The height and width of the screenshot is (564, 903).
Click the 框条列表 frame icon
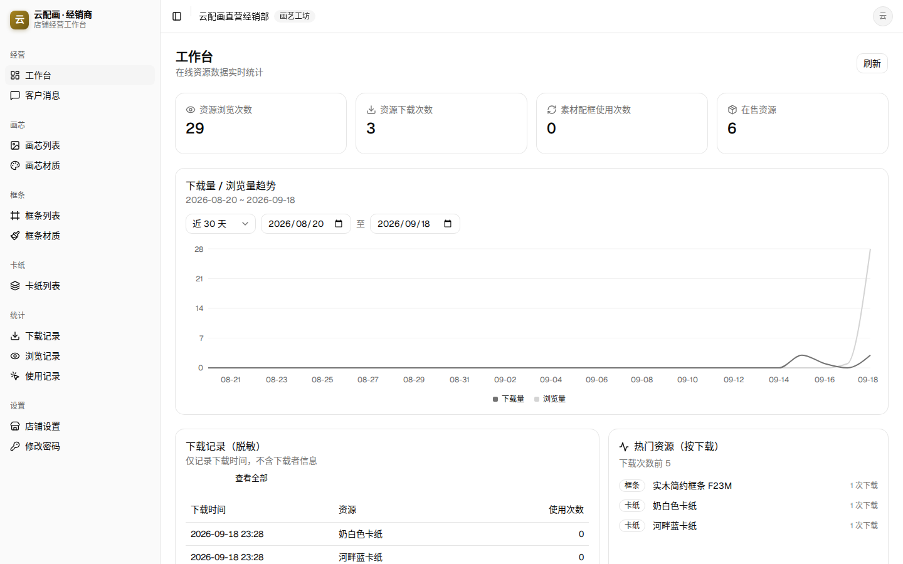(15, 216)
